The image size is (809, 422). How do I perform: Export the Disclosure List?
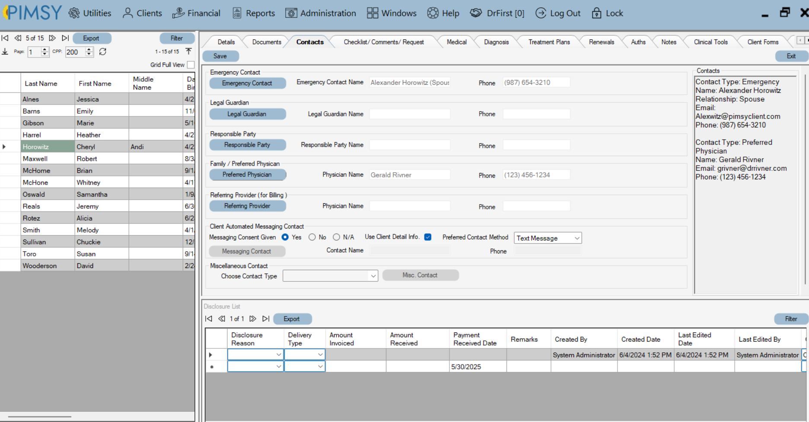tap(293, 319)
